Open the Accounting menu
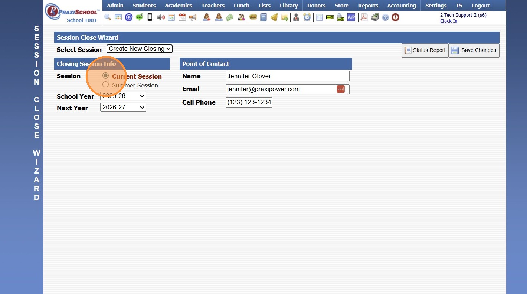This screenshot has height=294, width=527. pyautogui.click(x=402, y=6)
